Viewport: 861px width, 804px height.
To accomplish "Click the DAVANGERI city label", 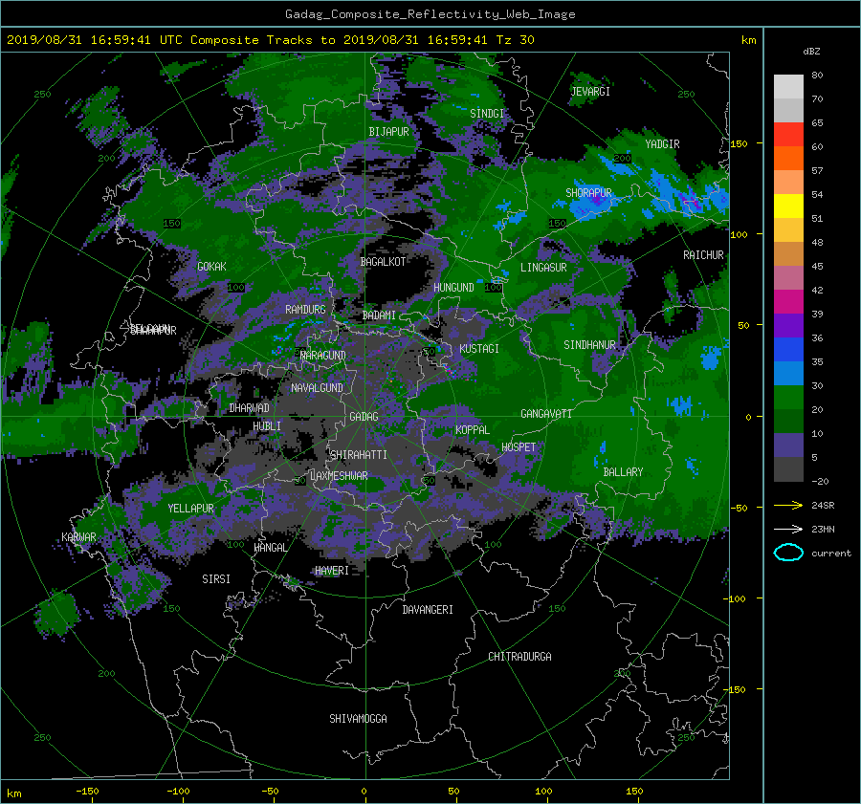I will 428,610.
